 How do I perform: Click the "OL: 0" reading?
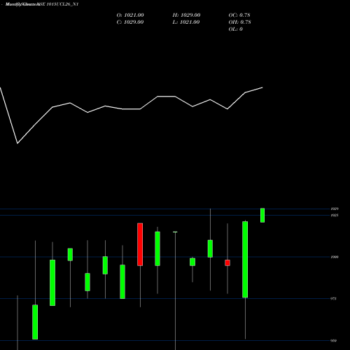[235, 29]
